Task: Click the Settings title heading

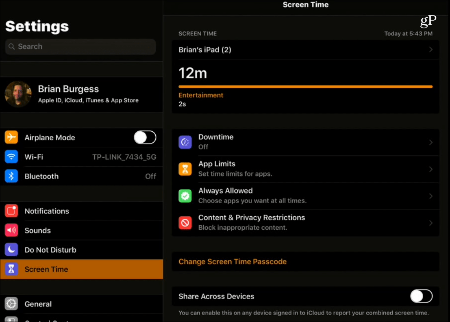Action: [37, 26]
